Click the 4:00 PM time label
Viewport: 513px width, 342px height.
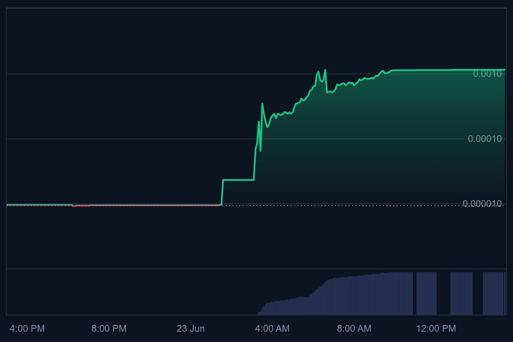pos(27,328)
